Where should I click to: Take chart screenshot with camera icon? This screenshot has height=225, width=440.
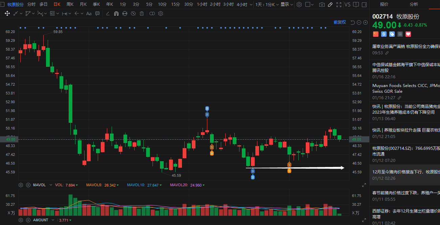point(322,4)
